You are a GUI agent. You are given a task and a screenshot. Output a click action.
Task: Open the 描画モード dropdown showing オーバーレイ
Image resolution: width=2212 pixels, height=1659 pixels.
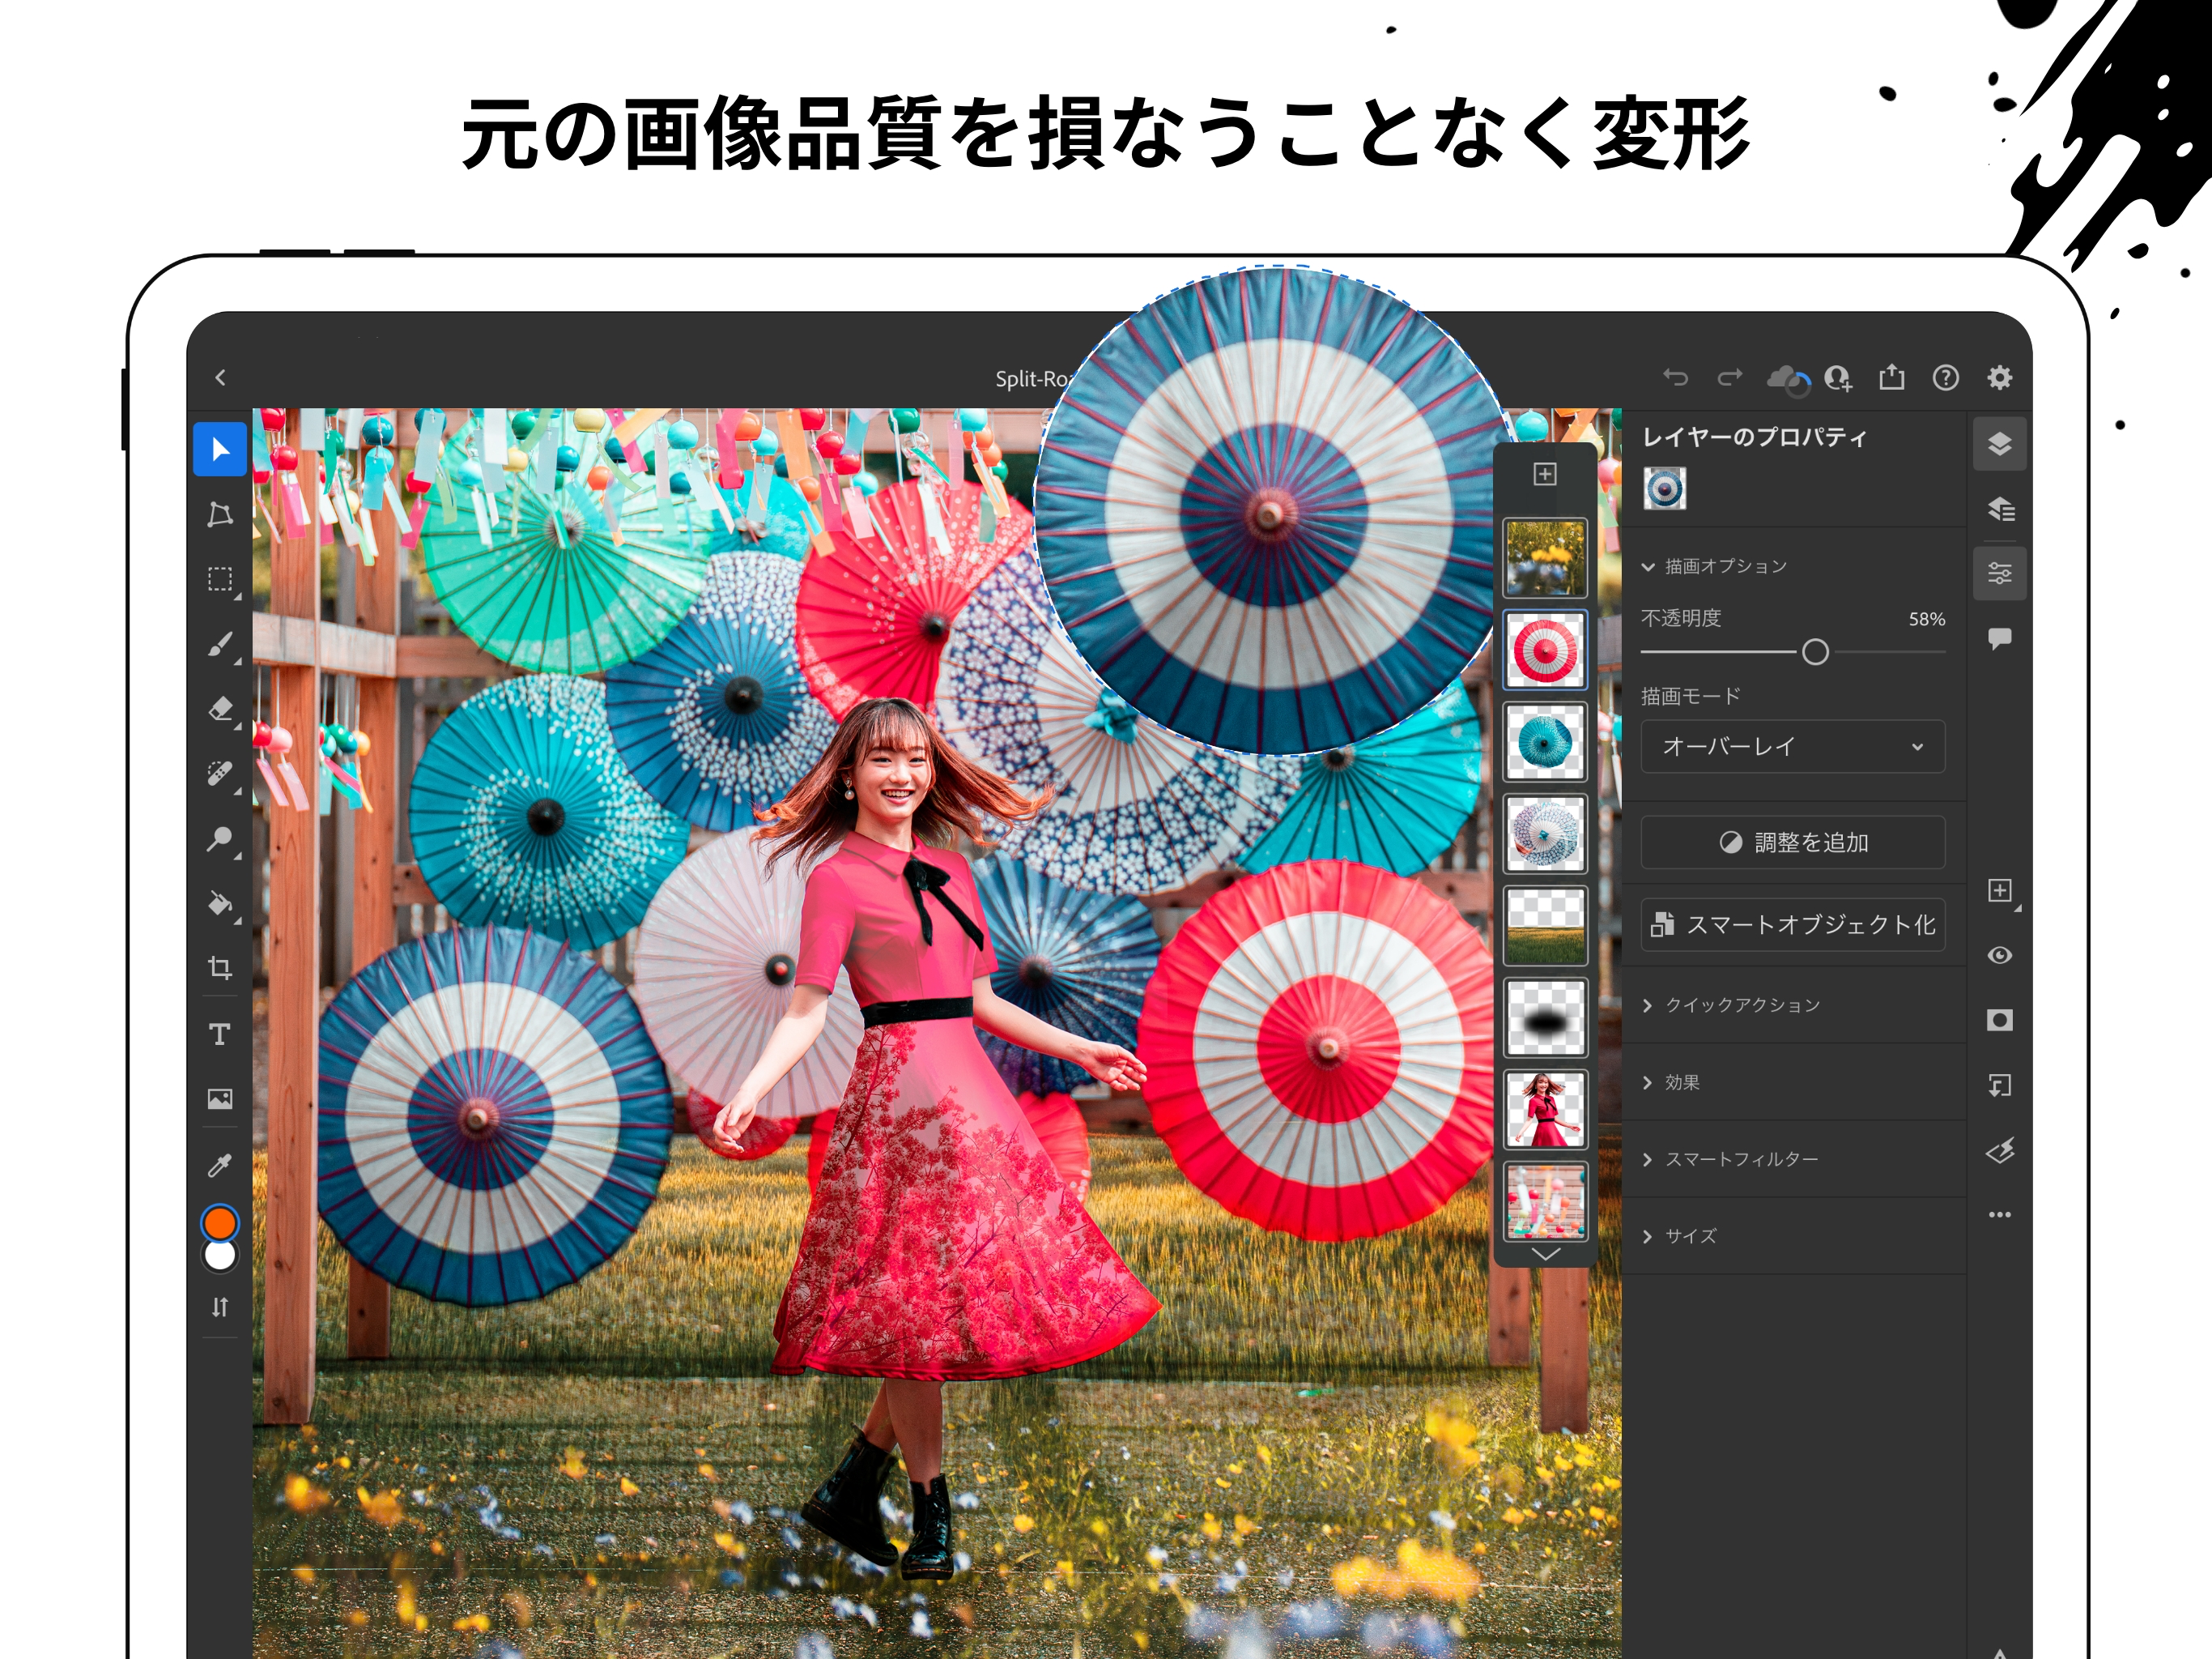[1793, 746]
